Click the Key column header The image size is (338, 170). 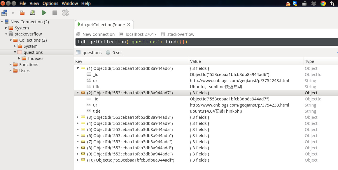pyautogui.click(x=131, y=61)
